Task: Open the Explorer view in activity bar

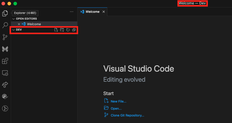Action: [x=5, y=13]
